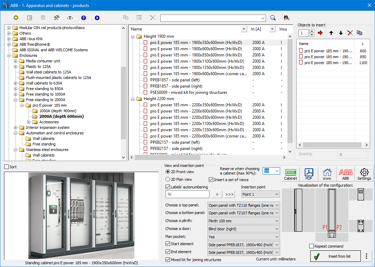Click the binoculars clear search icon
This screenshot has width=375, height=267.
[x=286, y=18]
